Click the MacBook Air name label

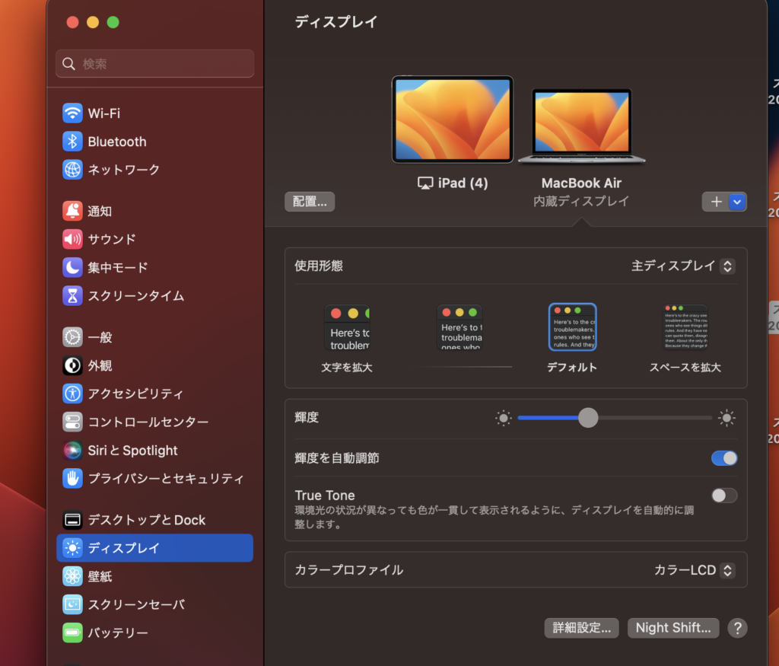tap(581, 183)
